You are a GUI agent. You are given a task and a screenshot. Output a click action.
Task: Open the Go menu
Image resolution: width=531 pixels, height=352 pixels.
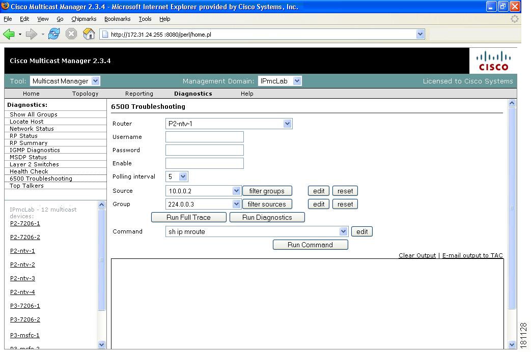coord(60,19)
